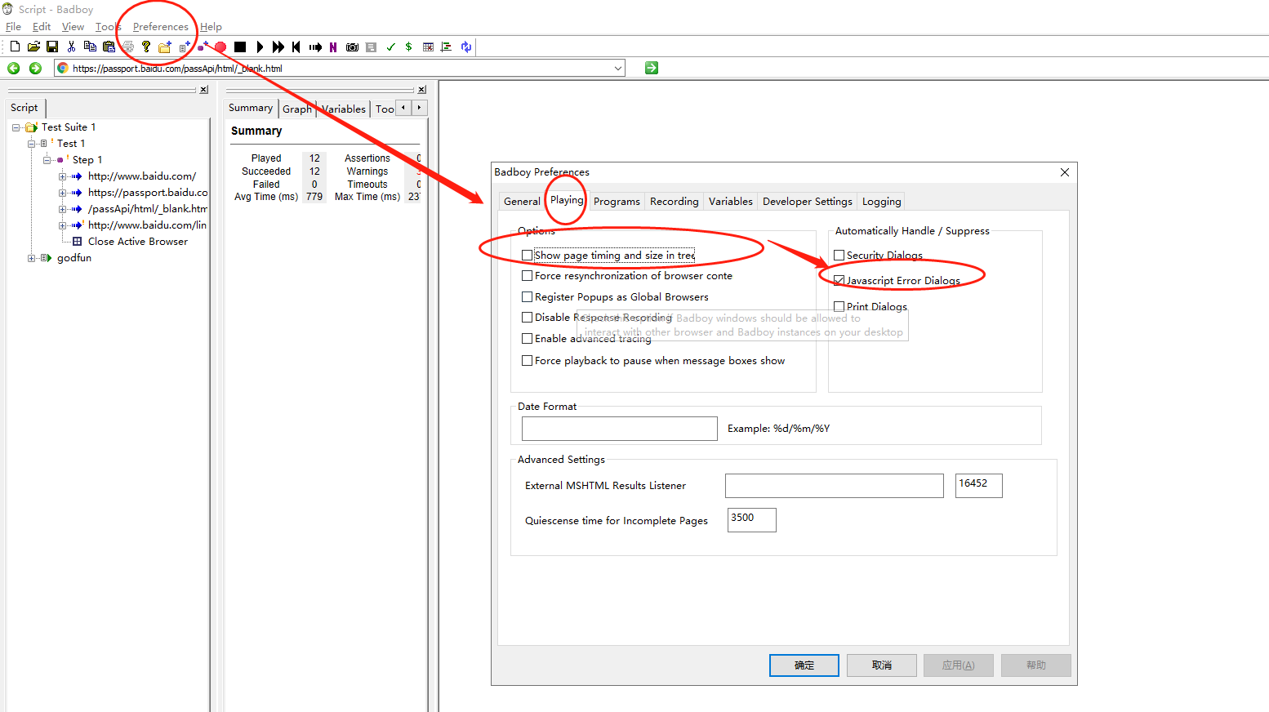
Task: Check Force playback to pause on message boxes
Action: [528, 361]
